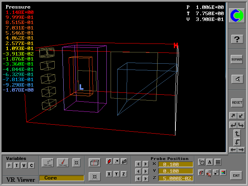Open help with the question mark button

point(237,39)
